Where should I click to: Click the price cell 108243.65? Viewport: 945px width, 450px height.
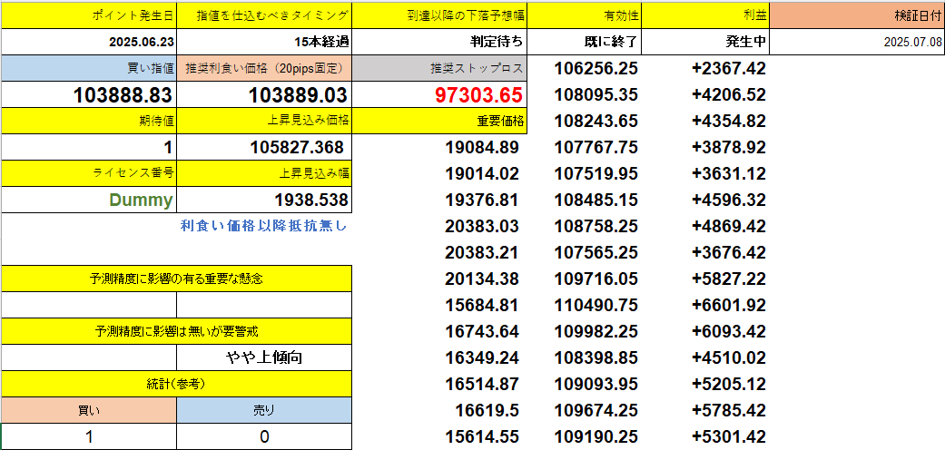[596, 121]
